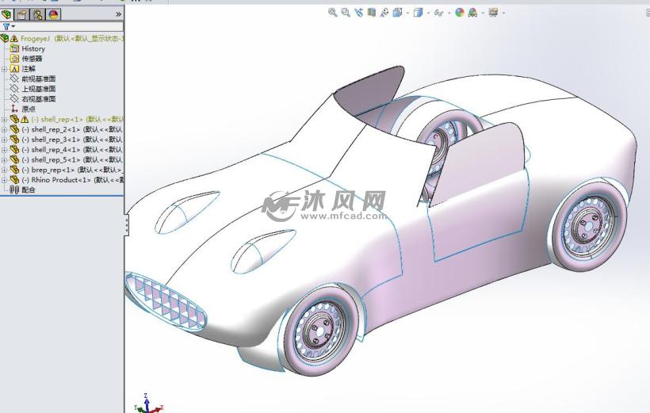The width and height of the screenshot is (650, 413).
Task: Select the 上视基准面 top plane
Action: tap(39, 89)
